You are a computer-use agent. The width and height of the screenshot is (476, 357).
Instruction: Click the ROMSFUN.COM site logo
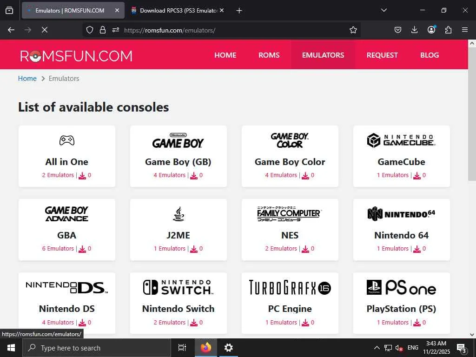[76, 56]
